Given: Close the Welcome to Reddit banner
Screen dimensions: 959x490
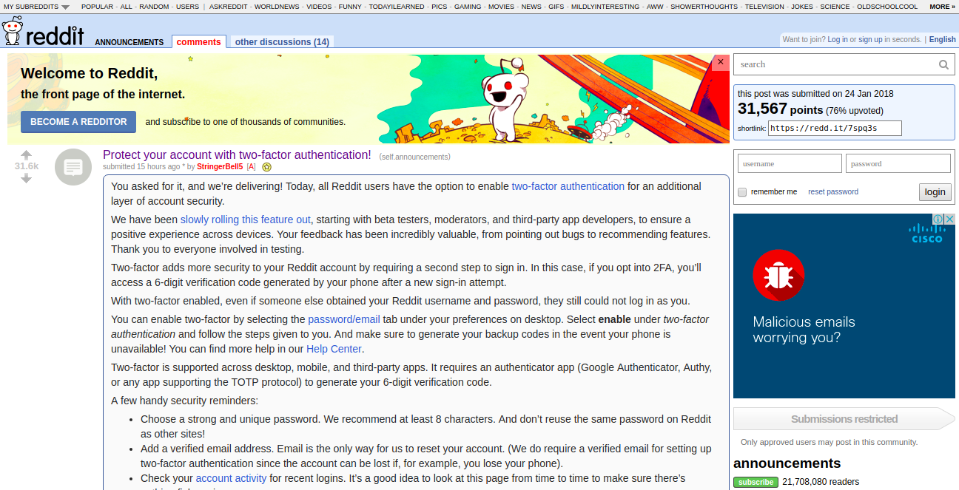Looking at the screenshot, I should (x=721, y=63).
